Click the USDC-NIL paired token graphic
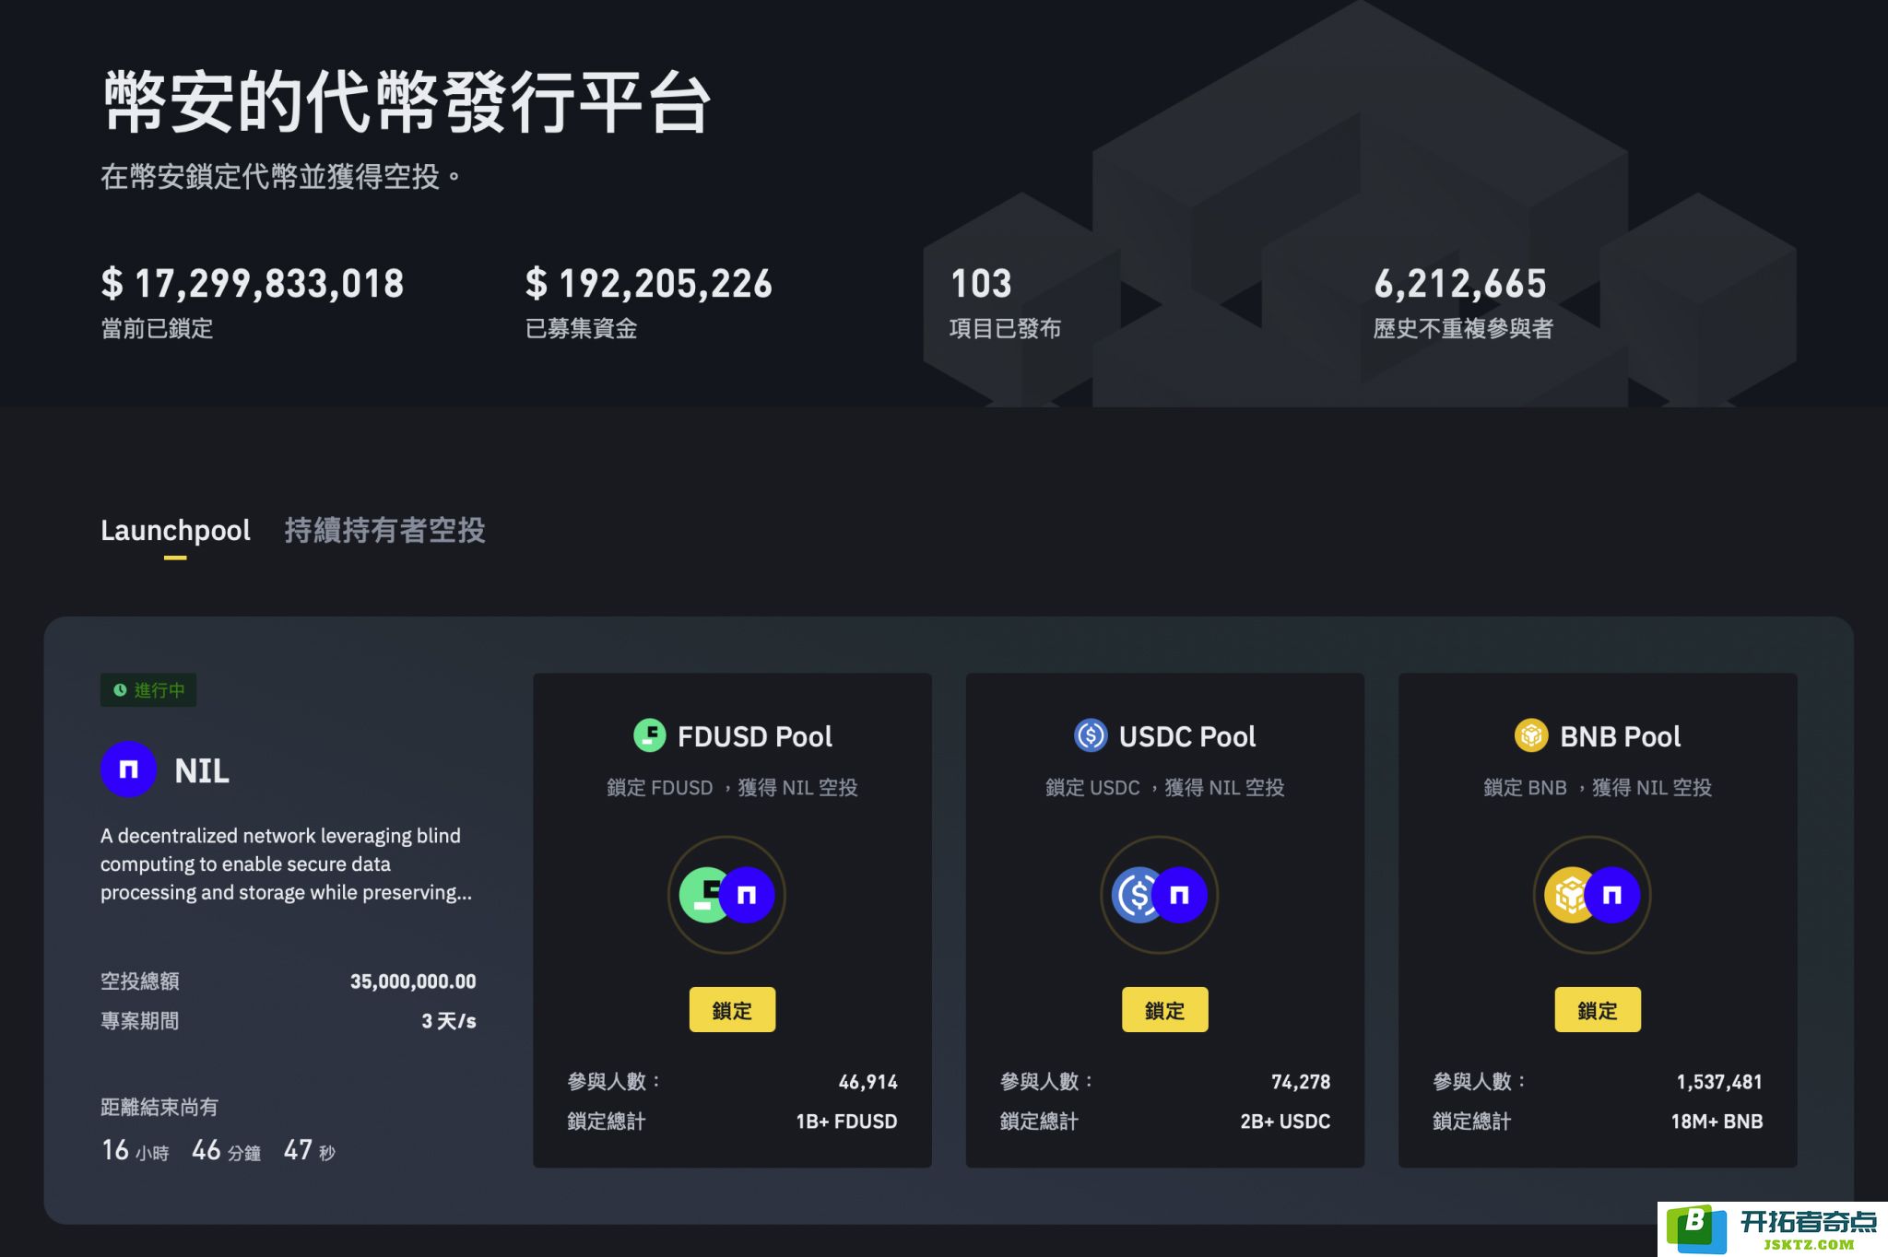 coord(1160,894)
